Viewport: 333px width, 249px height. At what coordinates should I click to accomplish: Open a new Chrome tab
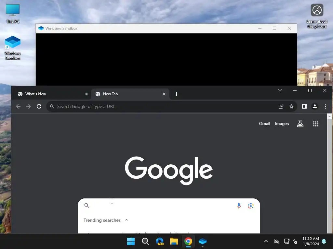click(177, 94)
